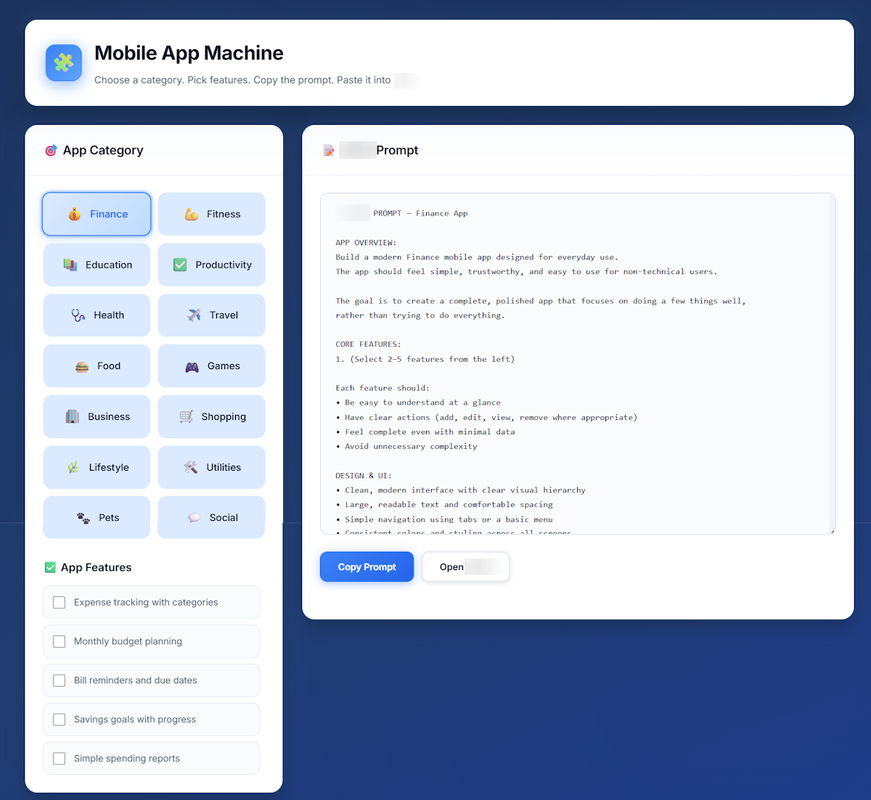Click the 'APP OVERVIEW:' line in prompt
Viewport: 871px width, 800px height.
(x=366, y=242)
